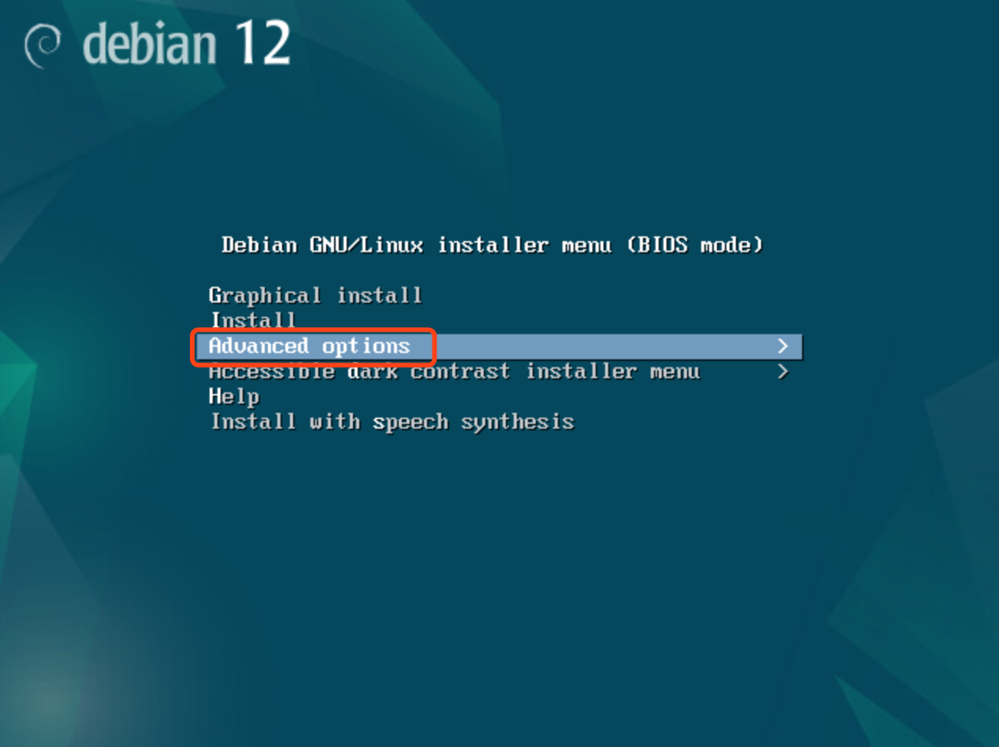Image resolution: width=999 pixels, height=747 pixels.
Task: Select Accessible dark contrast installer menu
Action: pyautogui.click(x=454, y=371)
